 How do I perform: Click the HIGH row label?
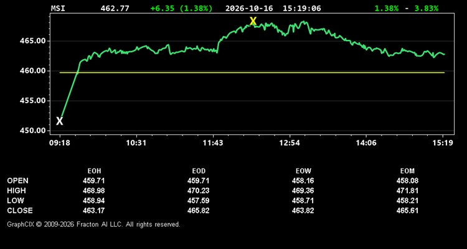tap(16, 190)
